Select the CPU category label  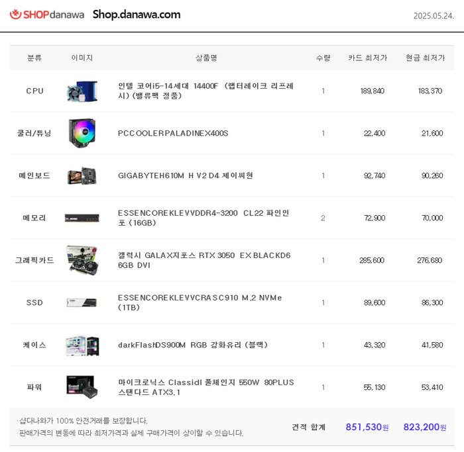(34, 91)
